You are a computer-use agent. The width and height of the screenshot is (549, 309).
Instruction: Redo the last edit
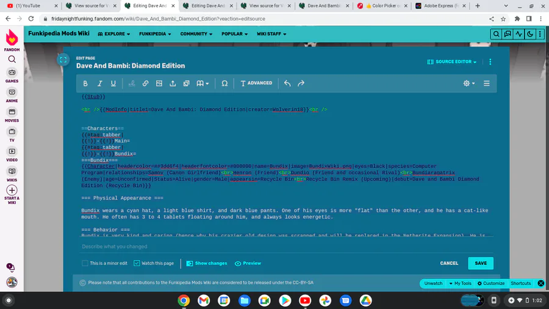point(301,84)
